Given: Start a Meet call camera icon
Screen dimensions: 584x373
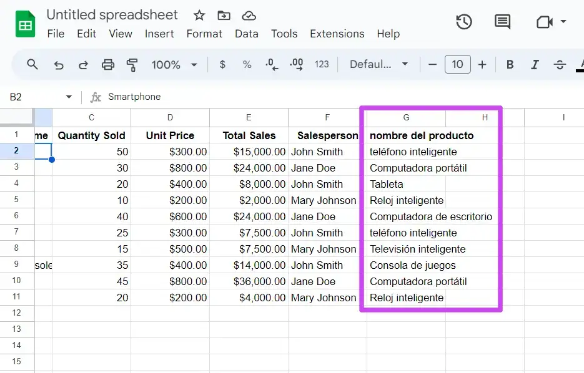Looking at the screenshot, I should pyautogui.click(x=544, y=22).
